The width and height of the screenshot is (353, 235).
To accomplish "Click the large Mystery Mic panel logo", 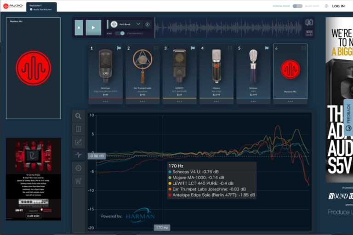I will (33, 68).
